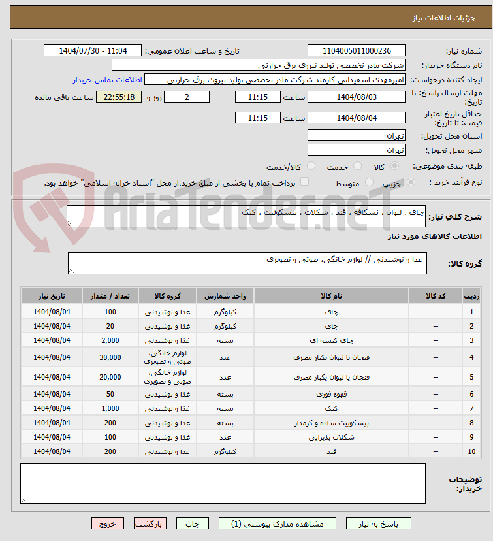This screenshot has width=493, height=541.
Task: Click فنجان یا لیوان یکبار مصرف in row 4
Action: tap(331, 357)
